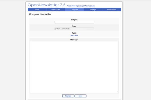Log out using the Logout link
This screenshot has height=100, width=151.
[92, 6]
